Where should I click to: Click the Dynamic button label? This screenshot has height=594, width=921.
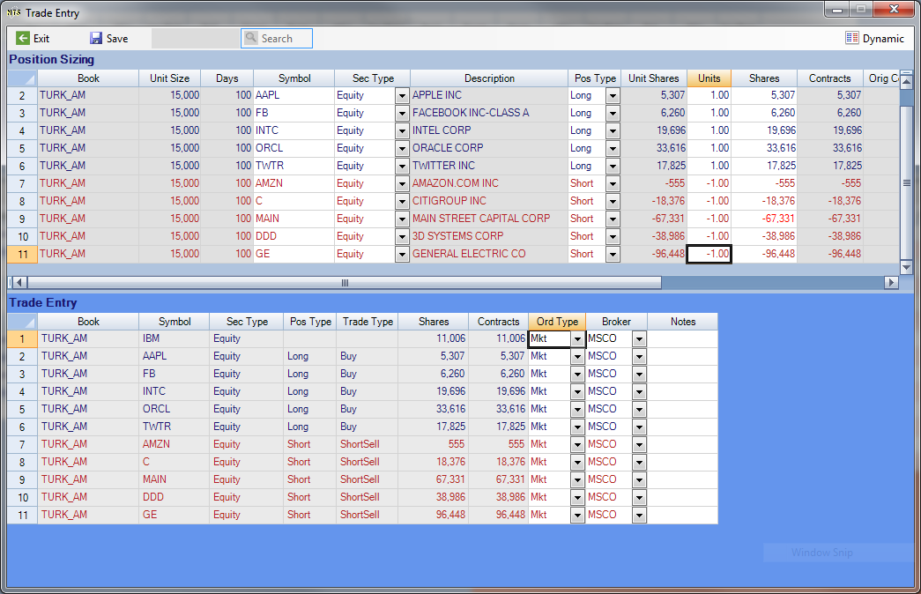click(x=883, y=39)
